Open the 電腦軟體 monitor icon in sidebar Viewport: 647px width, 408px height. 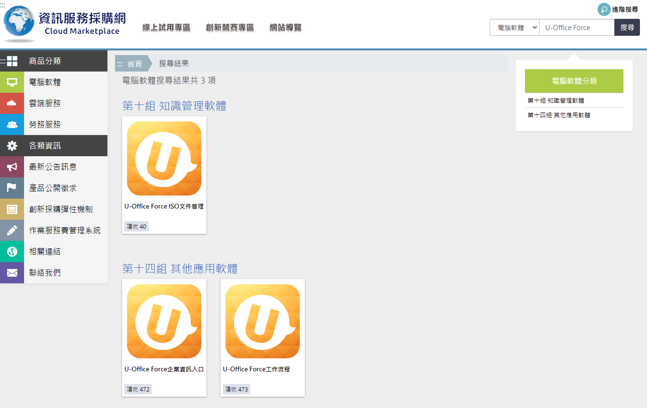(x=12, y=82)
